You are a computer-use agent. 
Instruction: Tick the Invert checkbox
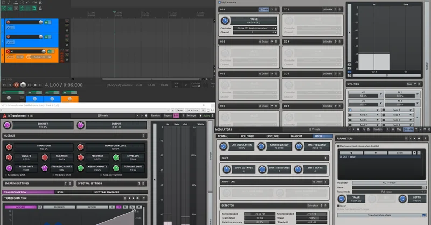(x=338, y=206)
